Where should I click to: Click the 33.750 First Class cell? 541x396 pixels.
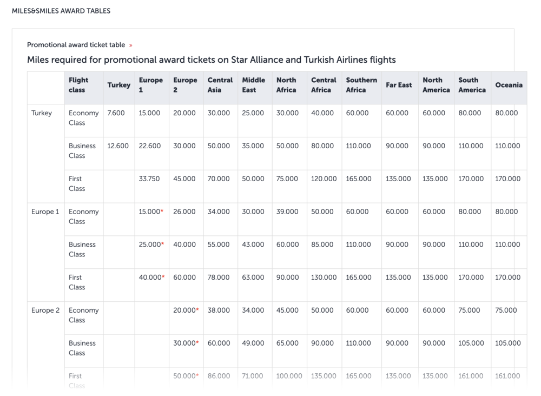point(149,179)
